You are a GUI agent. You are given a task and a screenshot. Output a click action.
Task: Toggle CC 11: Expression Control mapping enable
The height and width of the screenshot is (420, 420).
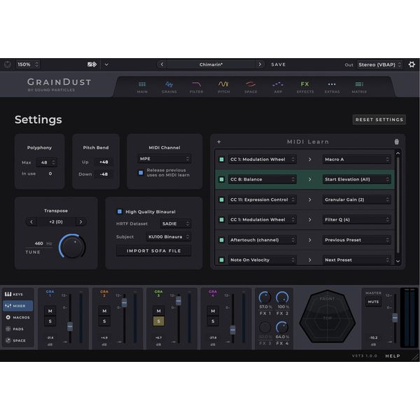click(x=221, y=199)
